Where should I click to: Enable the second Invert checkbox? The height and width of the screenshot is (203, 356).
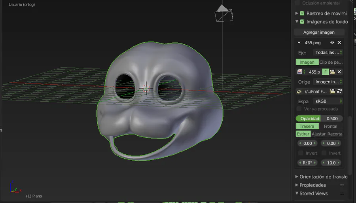tap(324, 153)
